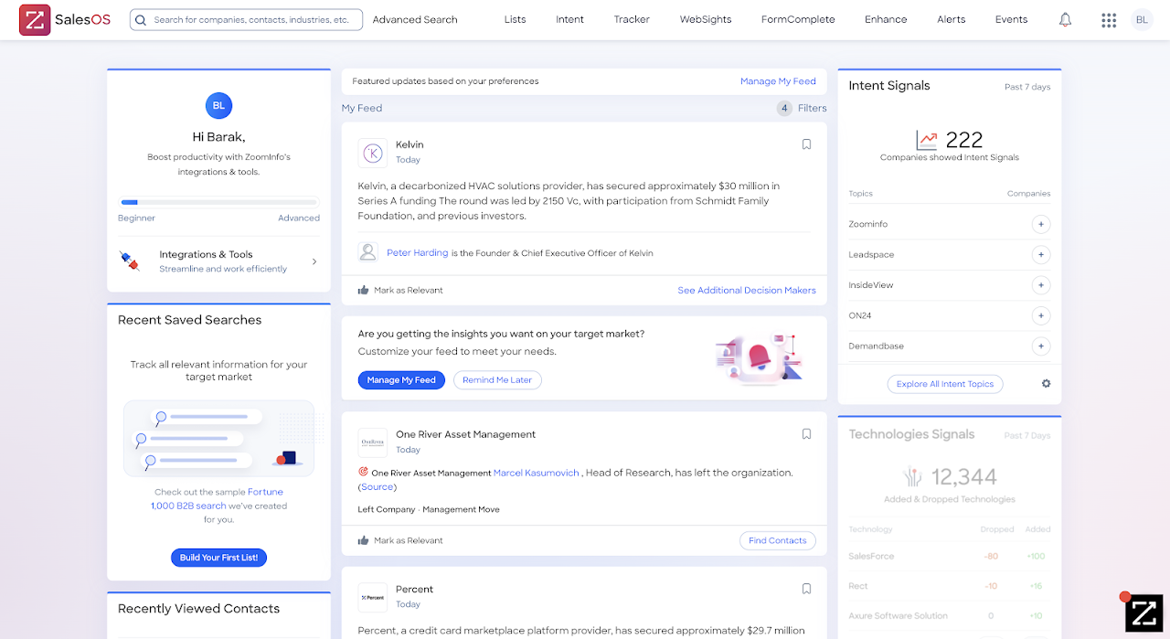Click the intent signals chart icon

click(927, 140)
